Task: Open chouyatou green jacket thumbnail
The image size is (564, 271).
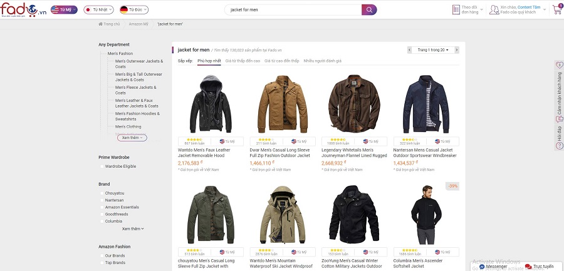Action: pyautogui.click(x=211, y=215)
